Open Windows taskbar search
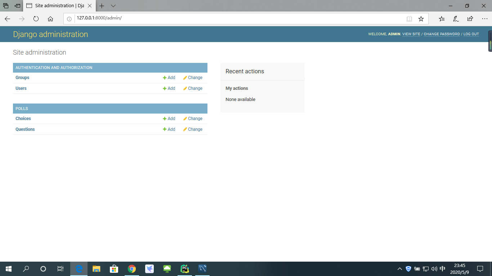Screen dimensions: 492x276 (x=26, y=269)
